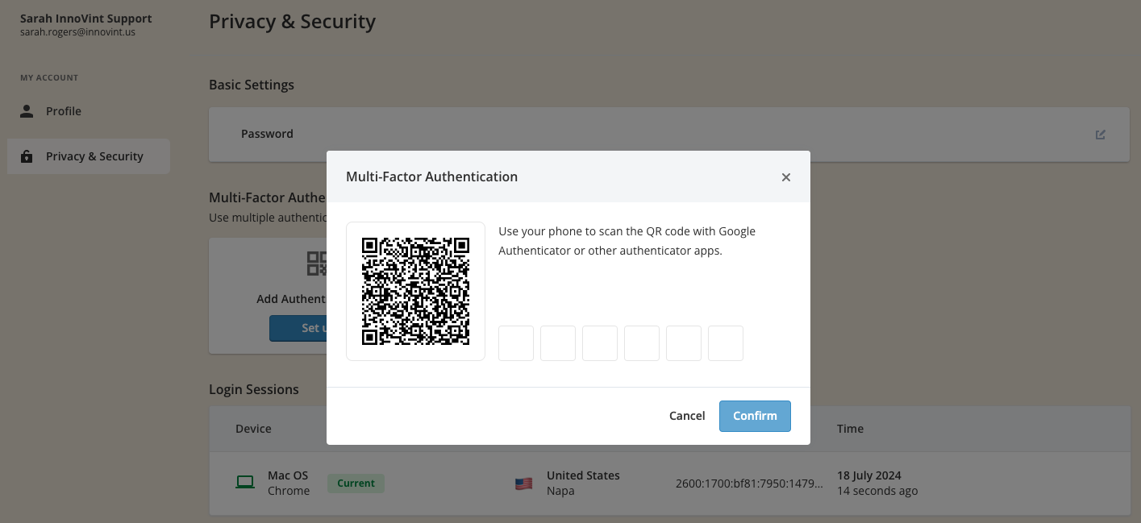
Task: Select the last verification code input box
Action: (726, 342)
